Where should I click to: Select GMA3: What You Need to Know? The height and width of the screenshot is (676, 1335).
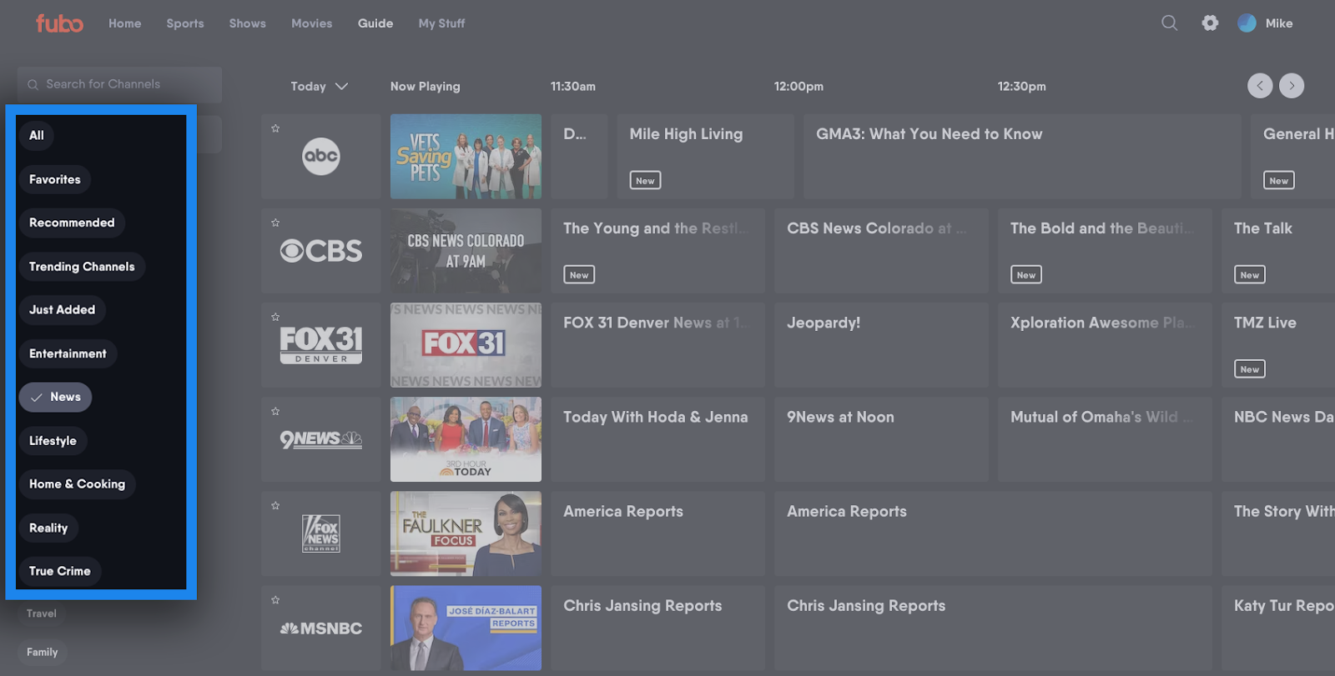coord(1021,157)
